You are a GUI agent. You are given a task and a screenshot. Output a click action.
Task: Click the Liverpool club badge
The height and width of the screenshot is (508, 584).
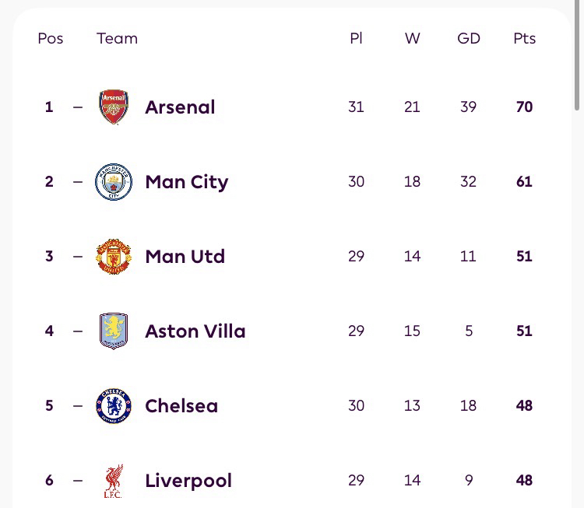click(114, 481)
